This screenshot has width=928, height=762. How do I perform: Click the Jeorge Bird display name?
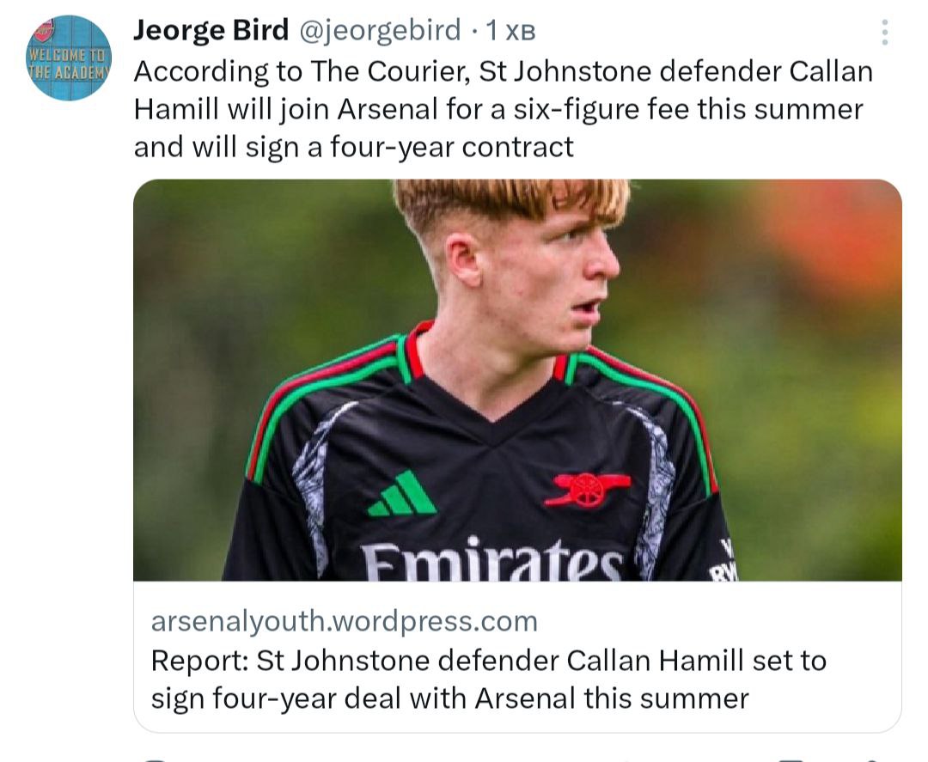[211, 31]
